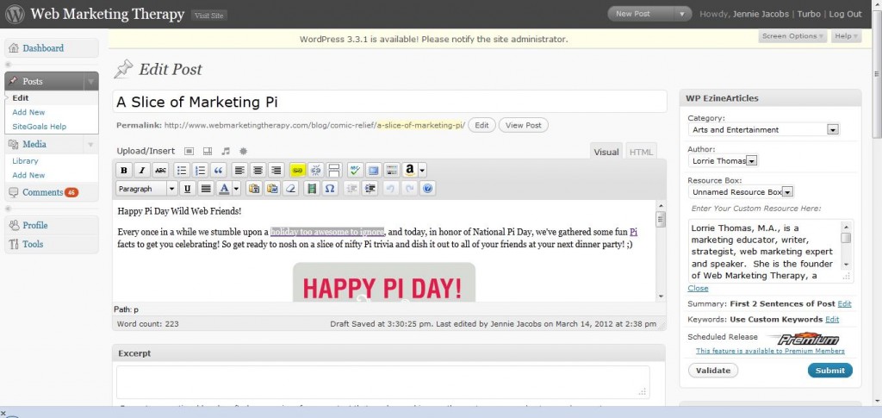The image size is (882, 418).
Task: Open the New Post dropdown arrow
Action: point(682,14)
